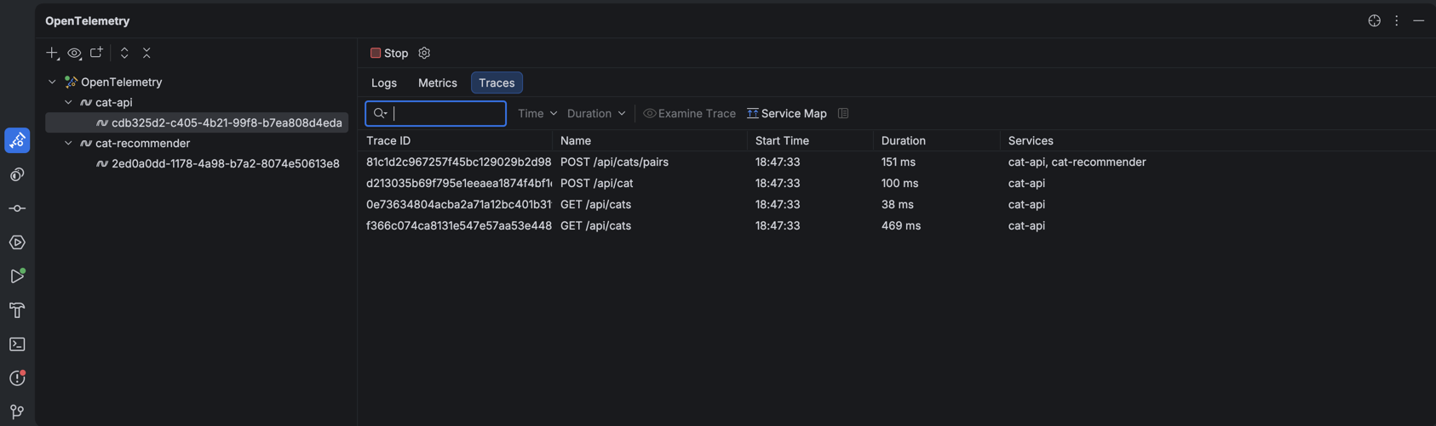
Task: Select trace 0e73634804acba2a71a12bc401b31
Action: click(x=458, y=205)
